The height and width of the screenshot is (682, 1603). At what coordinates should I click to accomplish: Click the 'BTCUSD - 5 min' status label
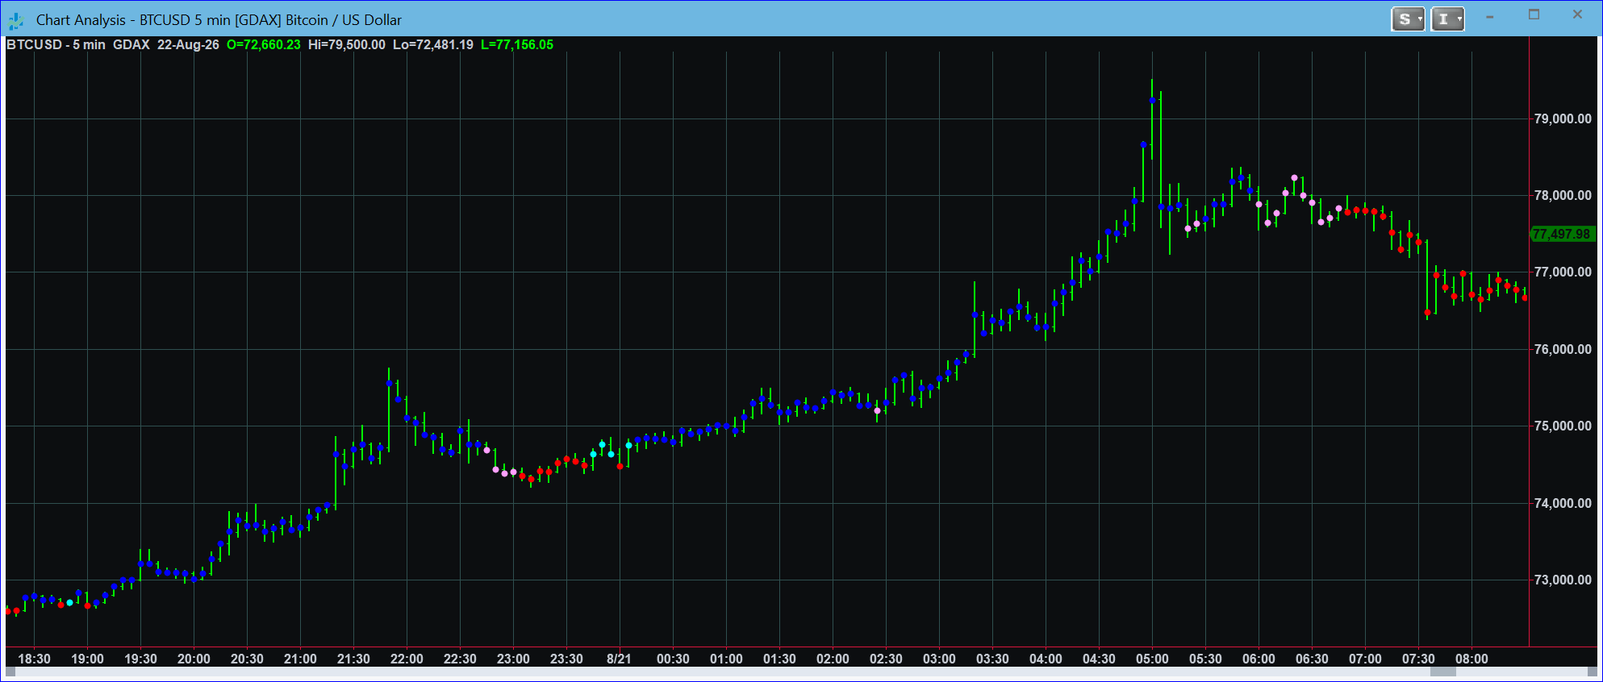click(56, 45)
